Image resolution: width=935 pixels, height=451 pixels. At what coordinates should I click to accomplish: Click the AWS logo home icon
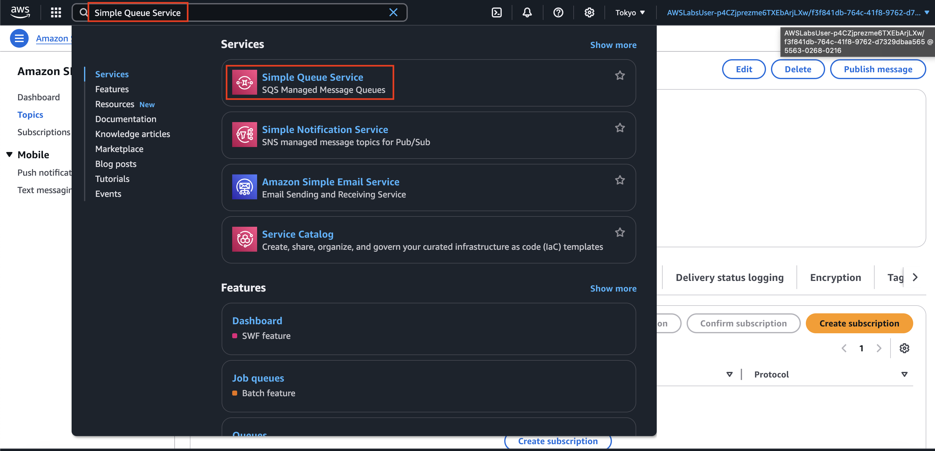20,12
